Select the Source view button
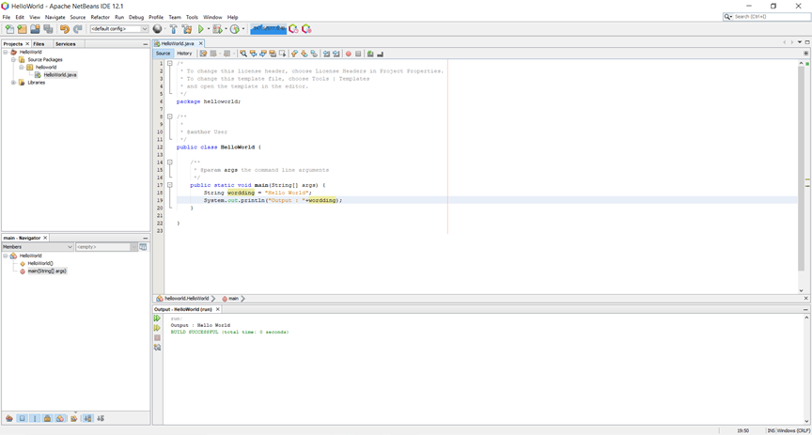812x435 pixels. 163,54
